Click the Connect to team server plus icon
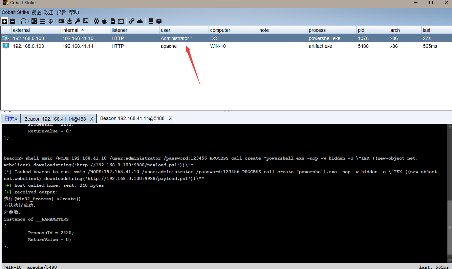This screenshot has height=269, width=452. (x=5, y=21)
